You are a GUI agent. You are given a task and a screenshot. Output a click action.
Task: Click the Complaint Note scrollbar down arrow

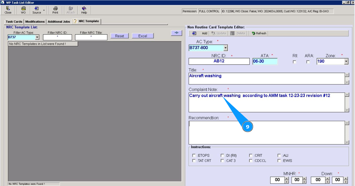point(347,110)
